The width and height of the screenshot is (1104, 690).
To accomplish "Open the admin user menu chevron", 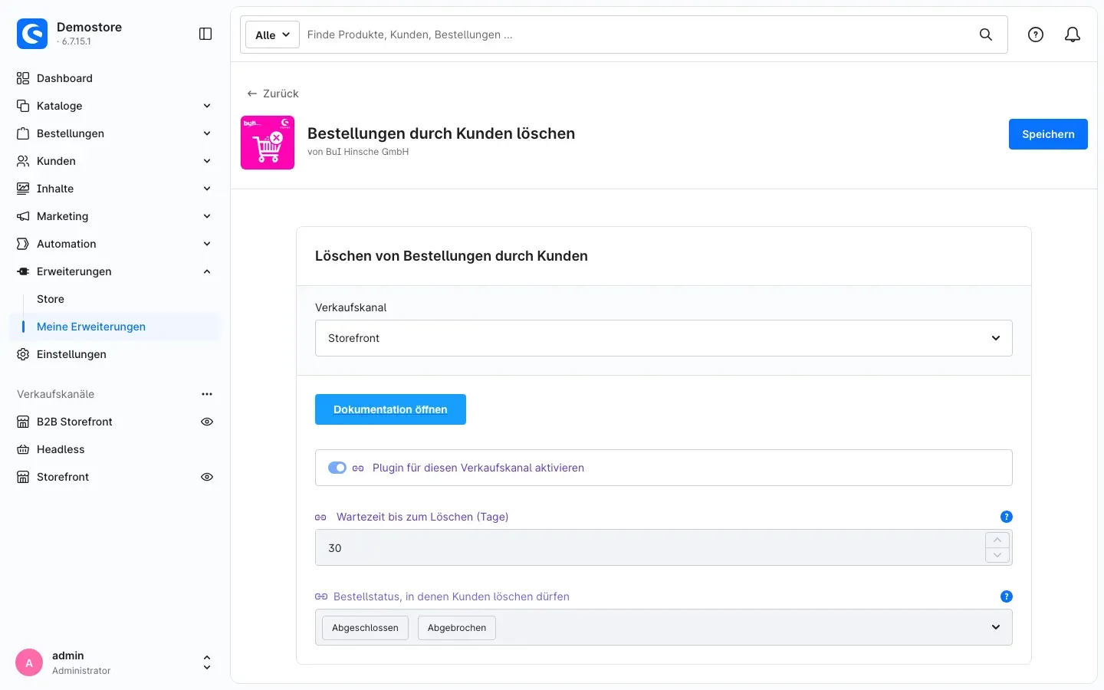I will pos(207,662).
